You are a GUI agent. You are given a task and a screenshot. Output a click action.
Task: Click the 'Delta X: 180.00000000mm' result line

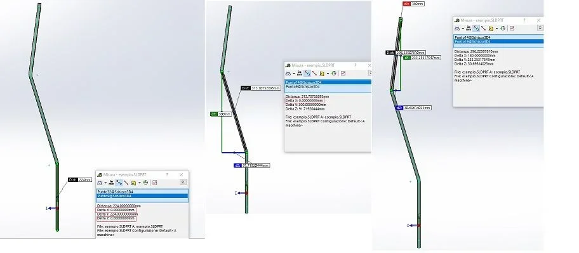pyautogui.click(x=475, y=56)
